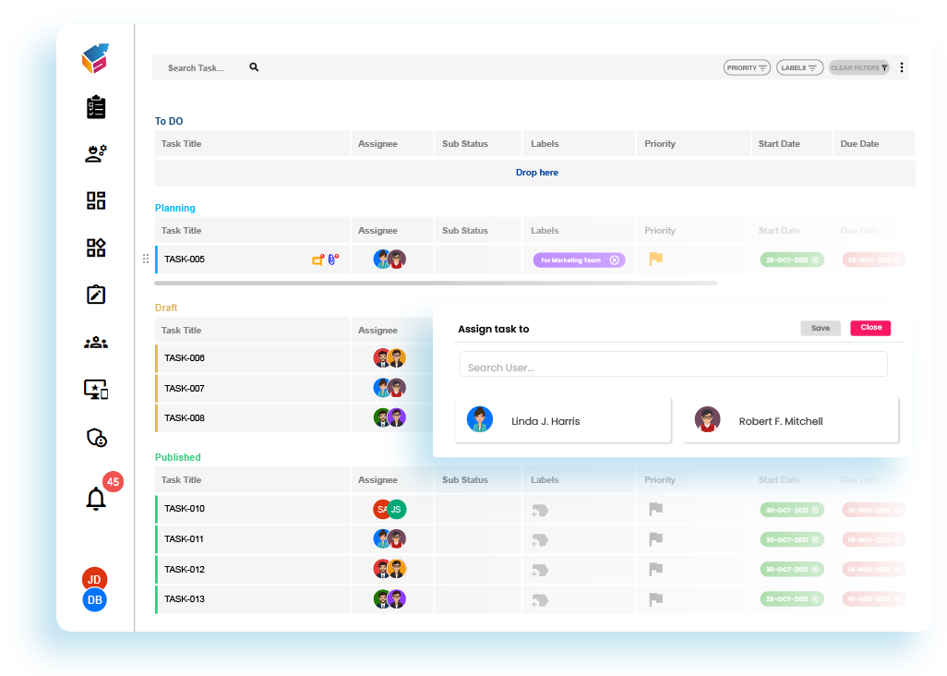Open TASK-006 row title
This screenshot has height=676, width=947.
pyautogui.click(x=185, y=357)
